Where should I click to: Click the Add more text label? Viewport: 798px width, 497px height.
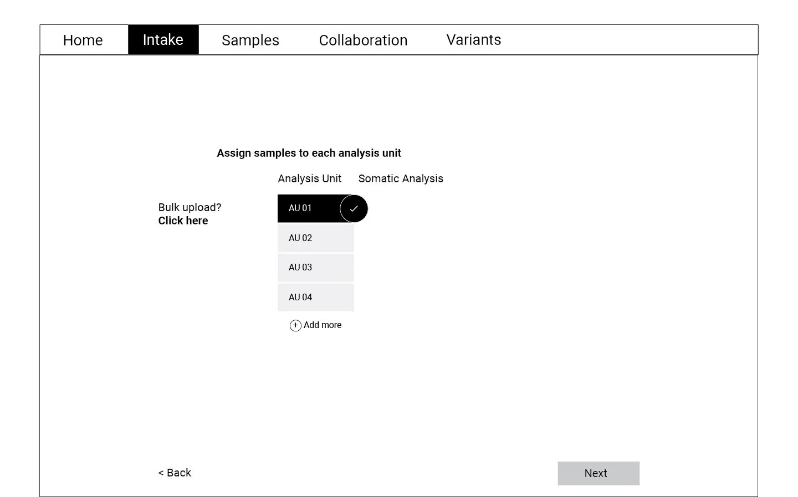click(323, 325)
